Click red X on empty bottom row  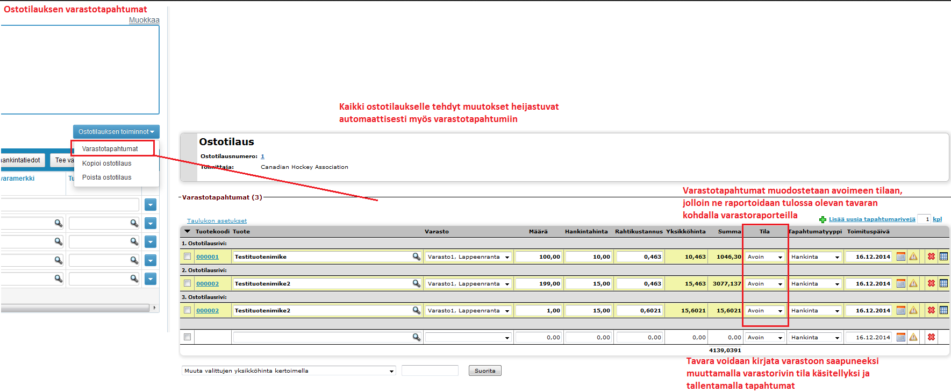pyautogui.click(x=931, y=338)
